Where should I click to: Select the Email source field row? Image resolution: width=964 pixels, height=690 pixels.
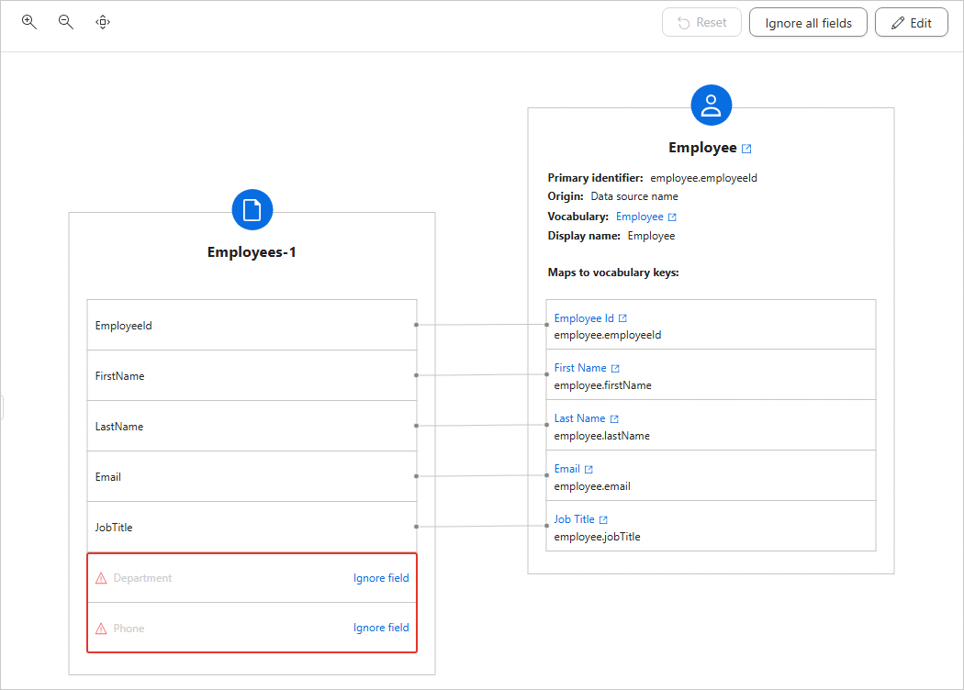[252, 476]
